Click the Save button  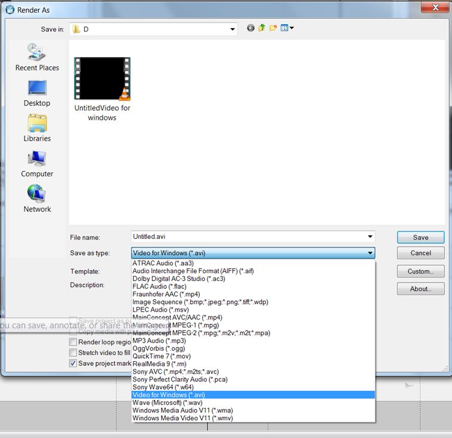pos(420,237)
